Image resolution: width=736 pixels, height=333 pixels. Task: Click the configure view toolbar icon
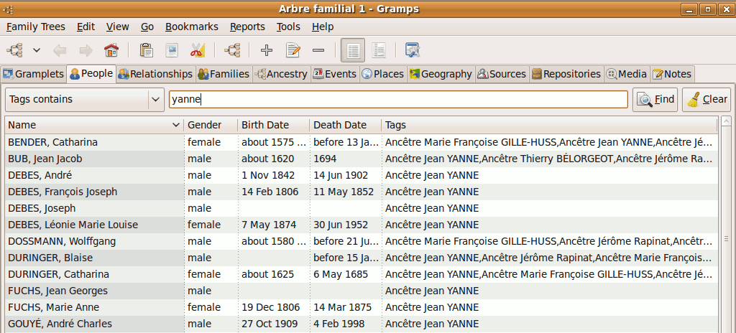[x=412, y=50]
